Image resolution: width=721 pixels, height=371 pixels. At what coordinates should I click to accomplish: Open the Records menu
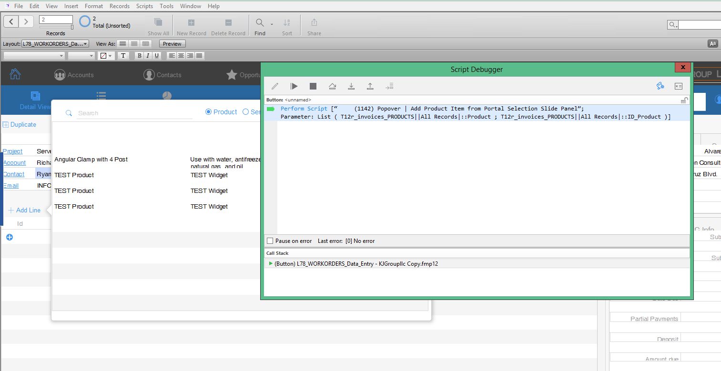[119, 6]
